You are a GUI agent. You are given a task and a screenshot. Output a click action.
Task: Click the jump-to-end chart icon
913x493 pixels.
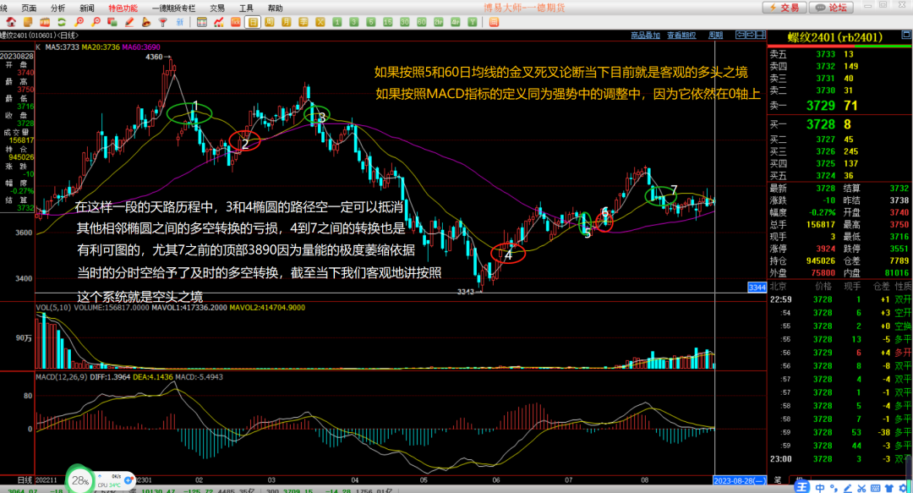[761, 35]
